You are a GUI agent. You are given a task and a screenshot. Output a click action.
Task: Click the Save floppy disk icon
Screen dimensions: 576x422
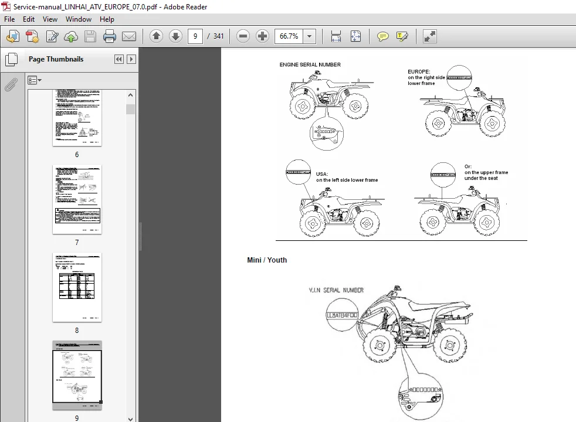click(x=90, y=36)
